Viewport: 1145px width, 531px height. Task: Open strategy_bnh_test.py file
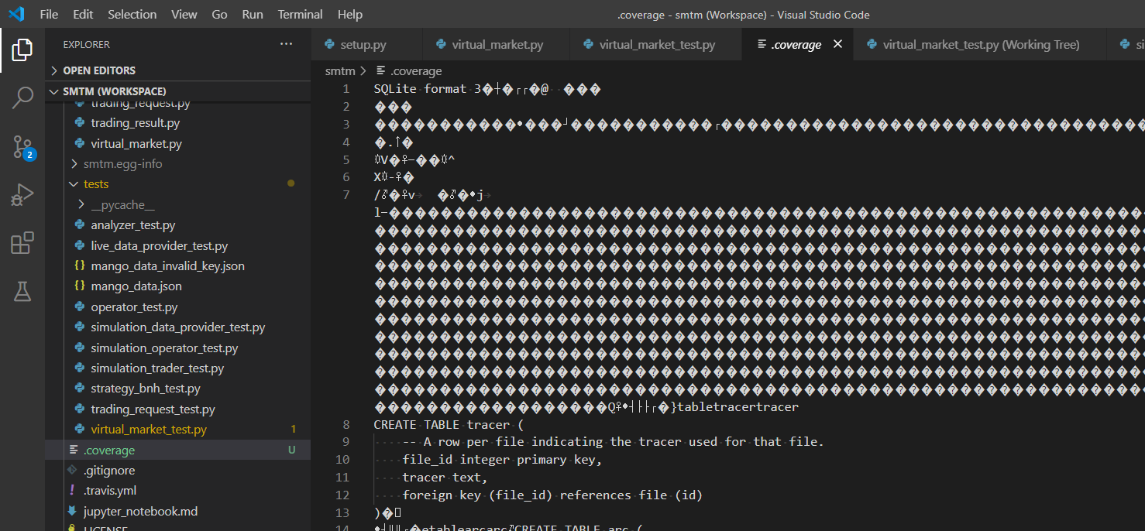(x=178, y=388)
